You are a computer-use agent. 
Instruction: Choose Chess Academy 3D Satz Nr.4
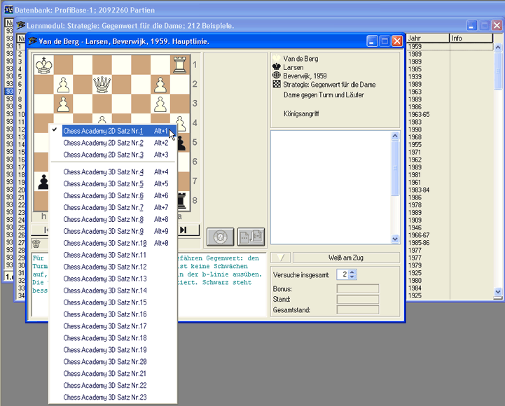click(x=113, y=172)
